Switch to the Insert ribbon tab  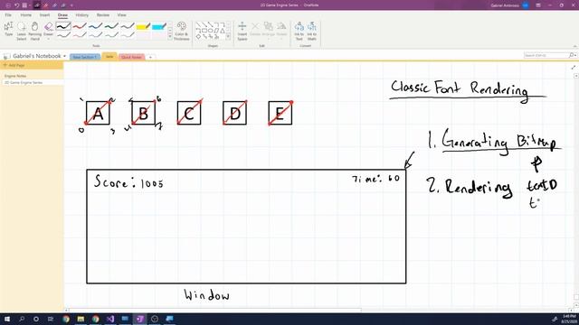pyautogui.click(x=44, y=15)
